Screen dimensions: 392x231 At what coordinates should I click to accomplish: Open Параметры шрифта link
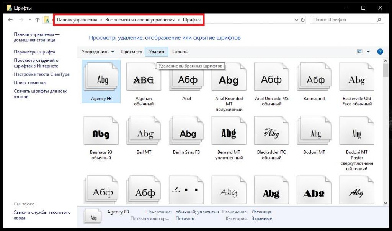click(34, 52)
